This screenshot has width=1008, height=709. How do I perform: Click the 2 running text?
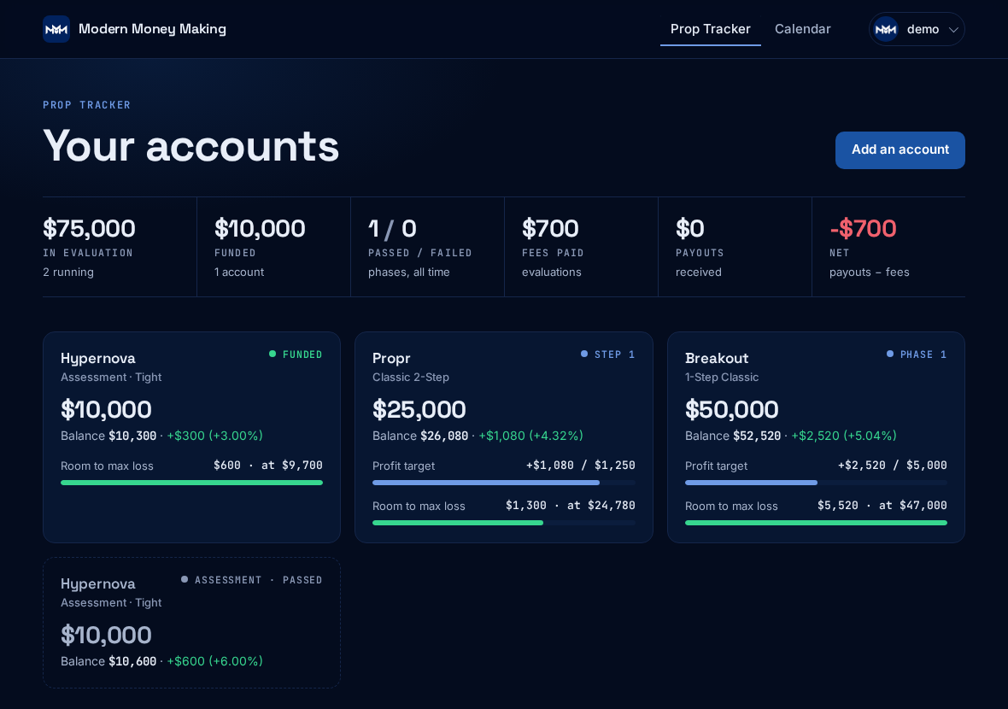point(68,272)
